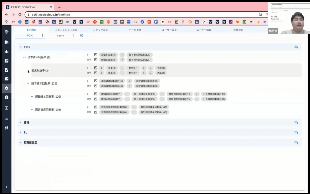Expand the 初期値設定 section
310x194 pixels.
21,142
